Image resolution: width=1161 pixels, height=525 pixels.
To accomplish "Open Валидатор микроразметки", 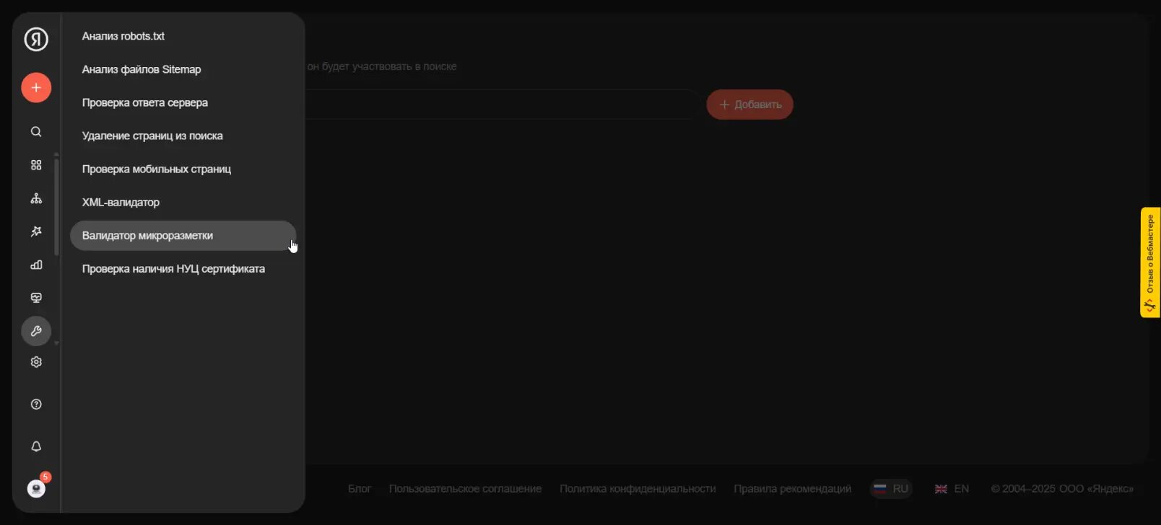I will tap(183, 235).
